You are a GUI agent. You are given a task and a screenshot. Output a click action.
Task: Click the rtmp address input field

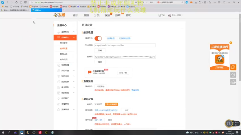pos(125,45)
